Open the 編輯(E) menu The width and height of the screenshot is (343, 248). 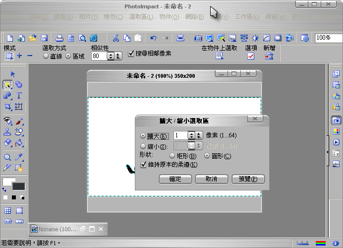(38, 17)
